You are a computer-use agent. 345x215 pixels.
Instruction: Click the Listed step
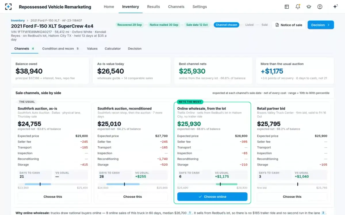click(x=249, y=25)
